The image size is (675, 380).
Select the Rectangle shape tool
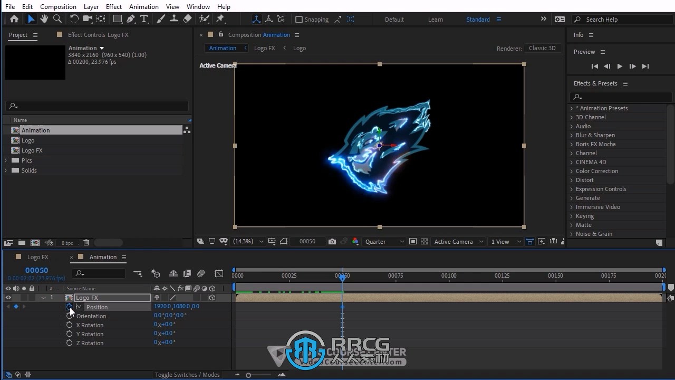point(118,19)
